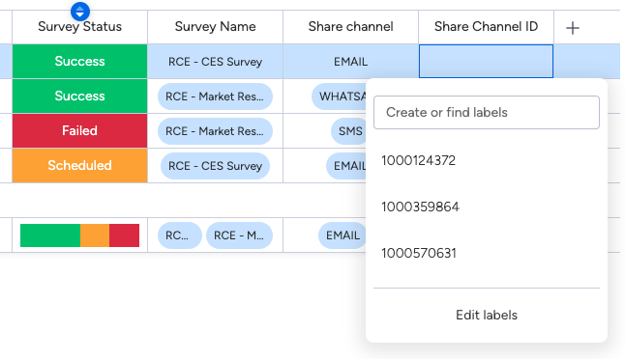Viewport: 625px width, 359px height.
Task: Open the Survey Status column header
Action: coord(79,27)
